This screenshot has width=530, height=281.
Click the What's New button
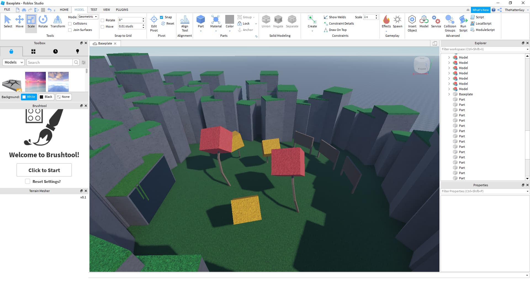click(x=480, y=10)
